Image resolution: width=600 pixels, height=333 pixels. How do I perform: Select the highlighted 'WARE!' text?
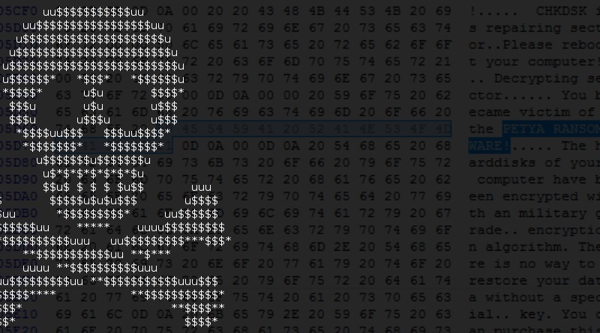[x=489, y=146]
